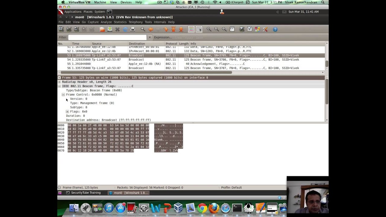Open the GNOME Applications menu
The image size is (386, 217).
coord(73,12)
